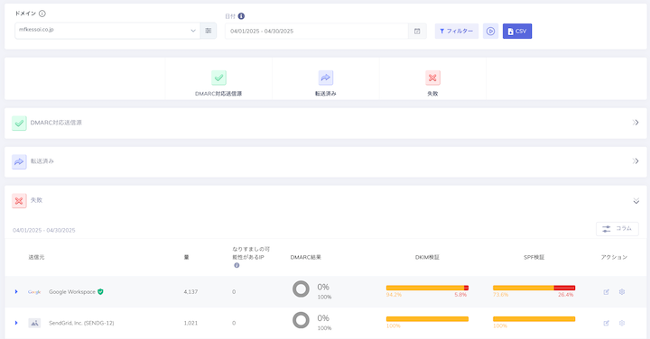
Task: Click the gear settings icon in SendGrid row
Action: click(x=622, y=323)
